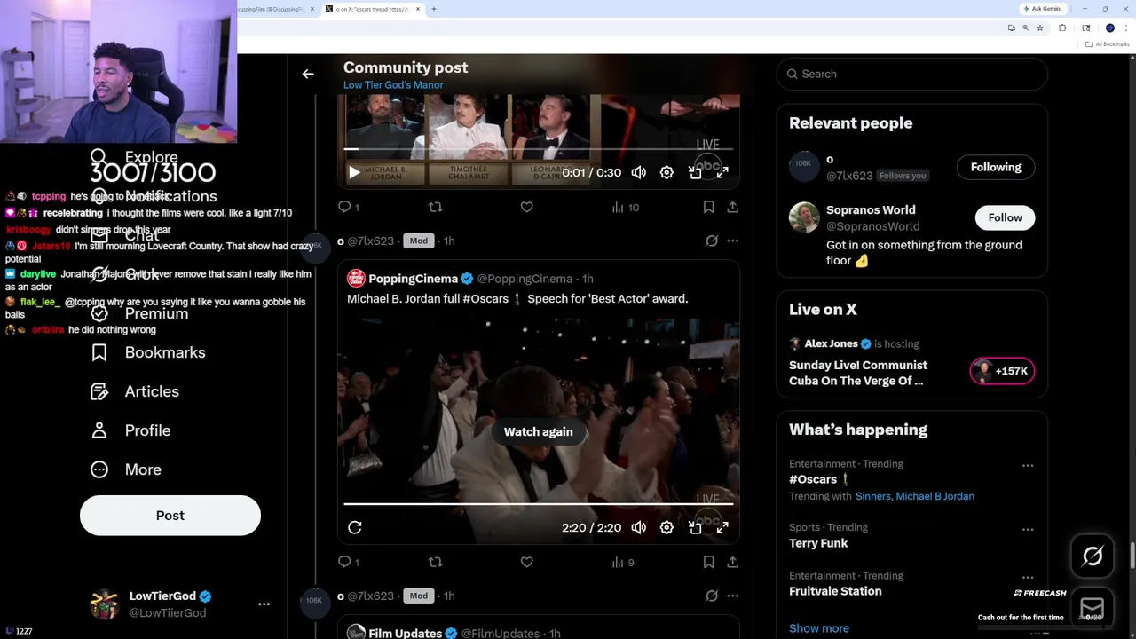Open Grok explain icon on Film Updates post

pos(712,596)
